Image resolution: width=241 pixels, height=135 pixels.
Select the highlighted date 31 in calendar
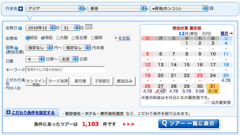[x=212, y=86]
